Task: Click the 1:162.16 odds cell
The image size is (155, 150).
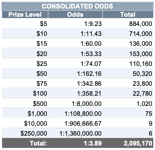Action: tap(75, 73)
